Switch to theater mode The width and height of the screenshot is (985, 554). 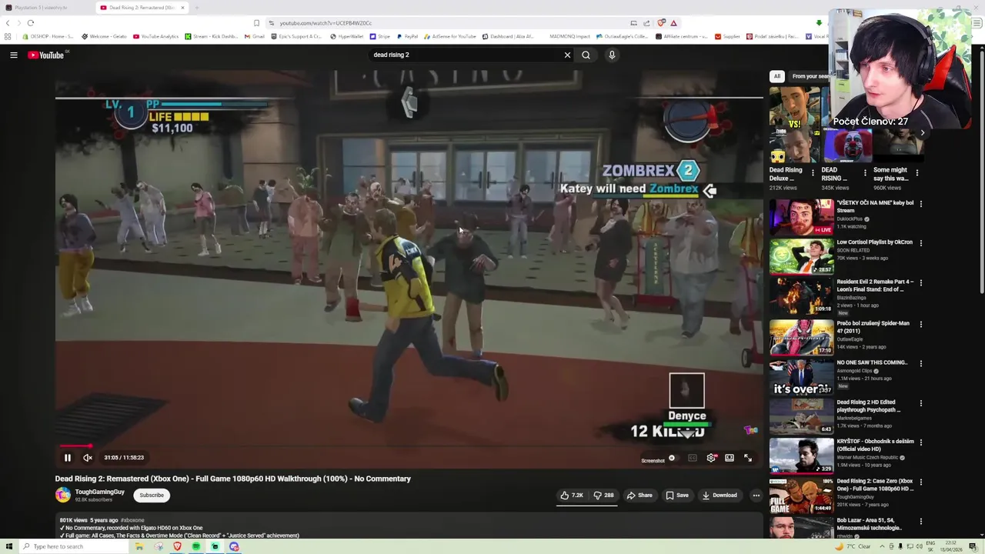tap(730, 458)
